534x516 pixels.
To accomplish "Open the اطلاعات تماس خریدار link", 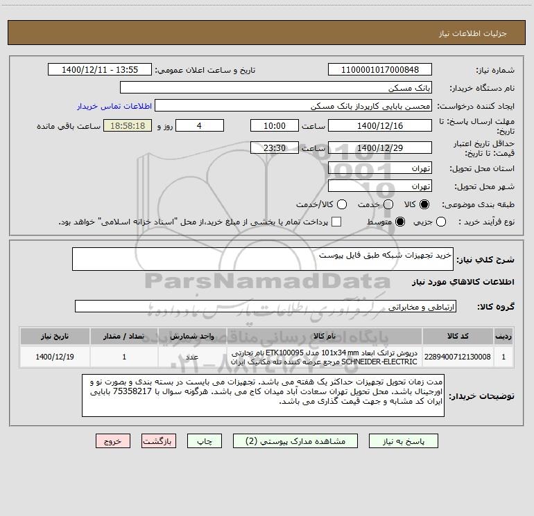I will [114, 106].
